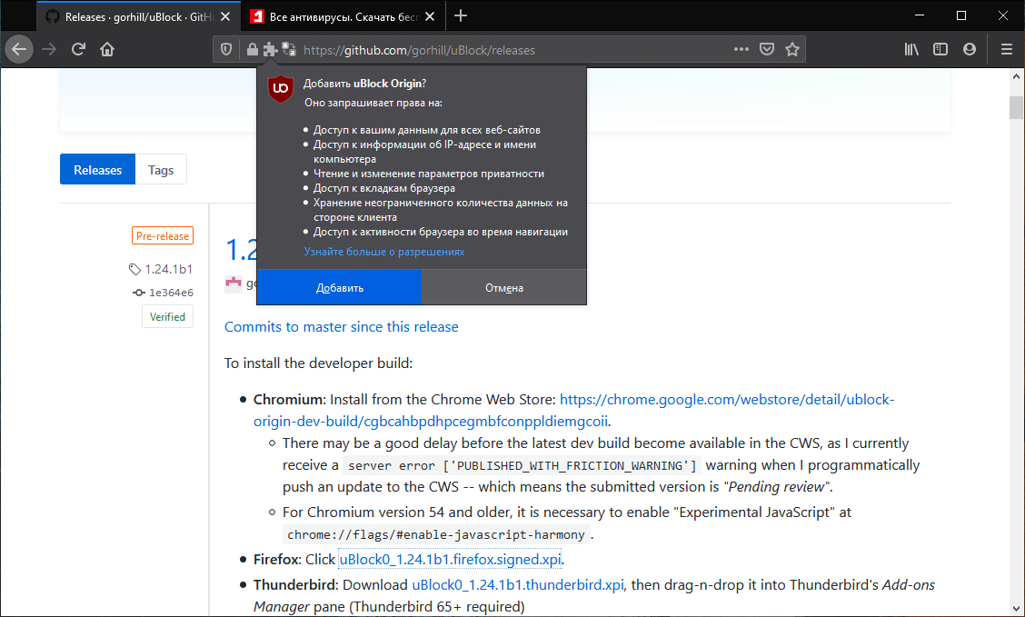Screen dimensions: 1025x617
Task: Click the padlock site security icon
Action: [253, 50]
